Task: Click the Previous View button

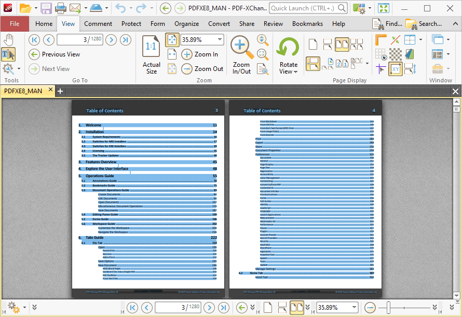Action: pos(55,54)
